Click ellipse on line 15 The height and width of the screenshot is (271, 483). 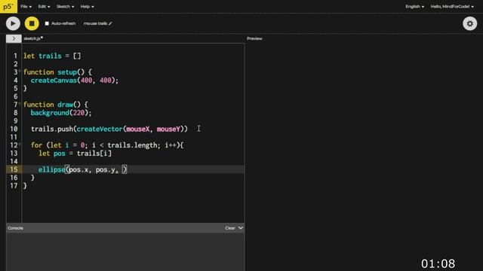(x=52, y=169)
